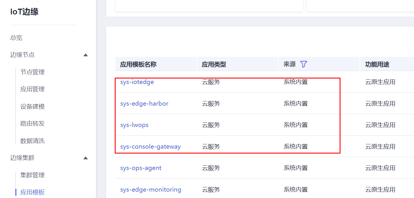
Task: Go to 应用管理 page
Action: point(32,89)
